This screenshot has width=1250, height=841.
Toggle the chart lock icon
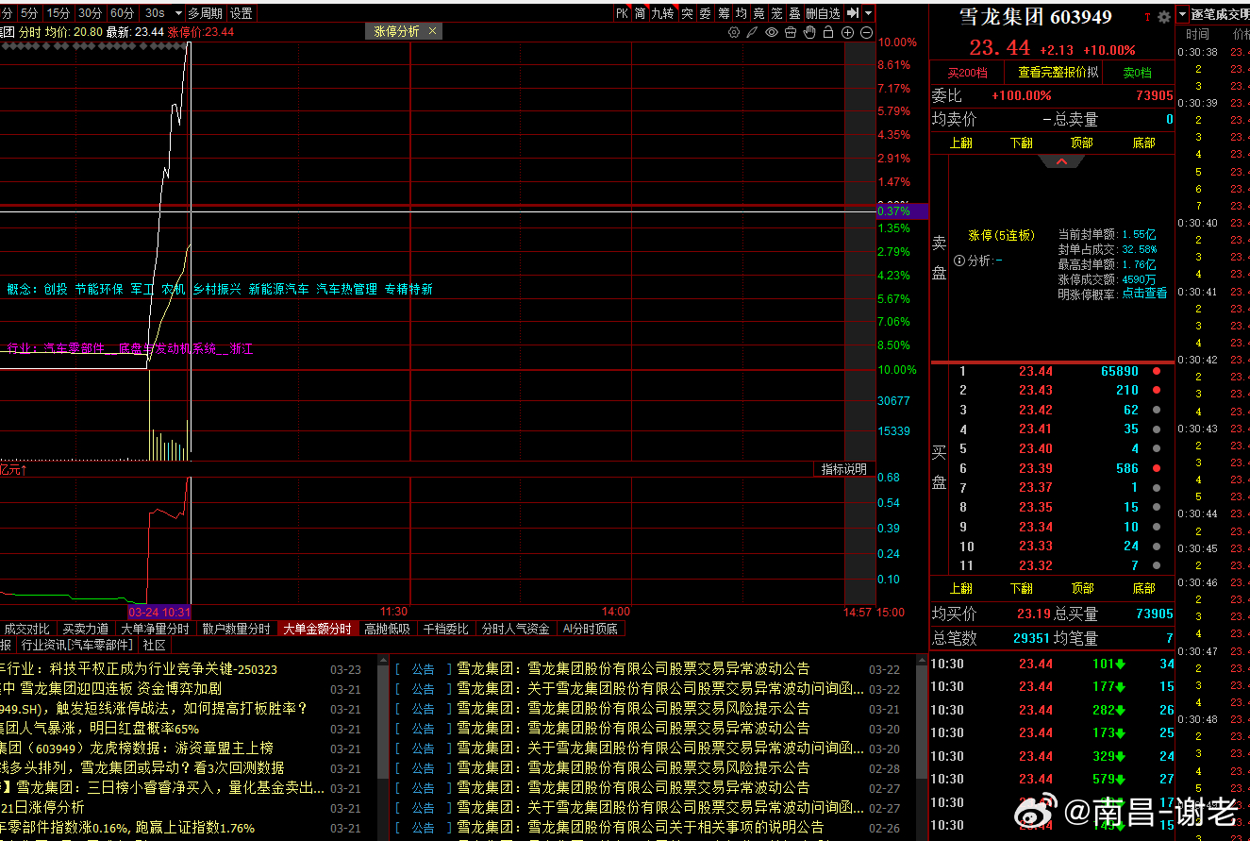click(x=828, y=32)
